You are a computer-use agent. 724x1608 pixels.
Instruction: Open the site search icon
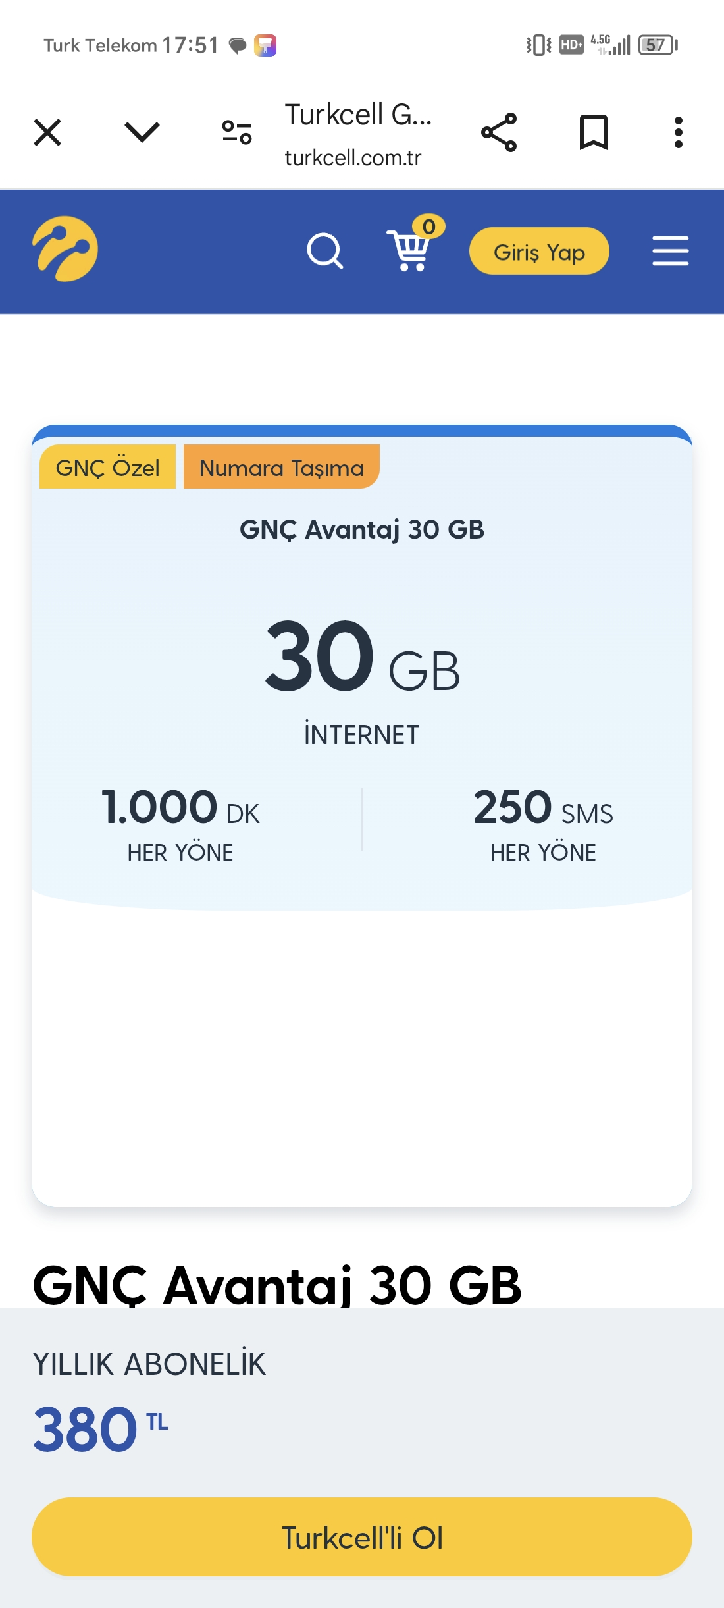click(325, 251)
